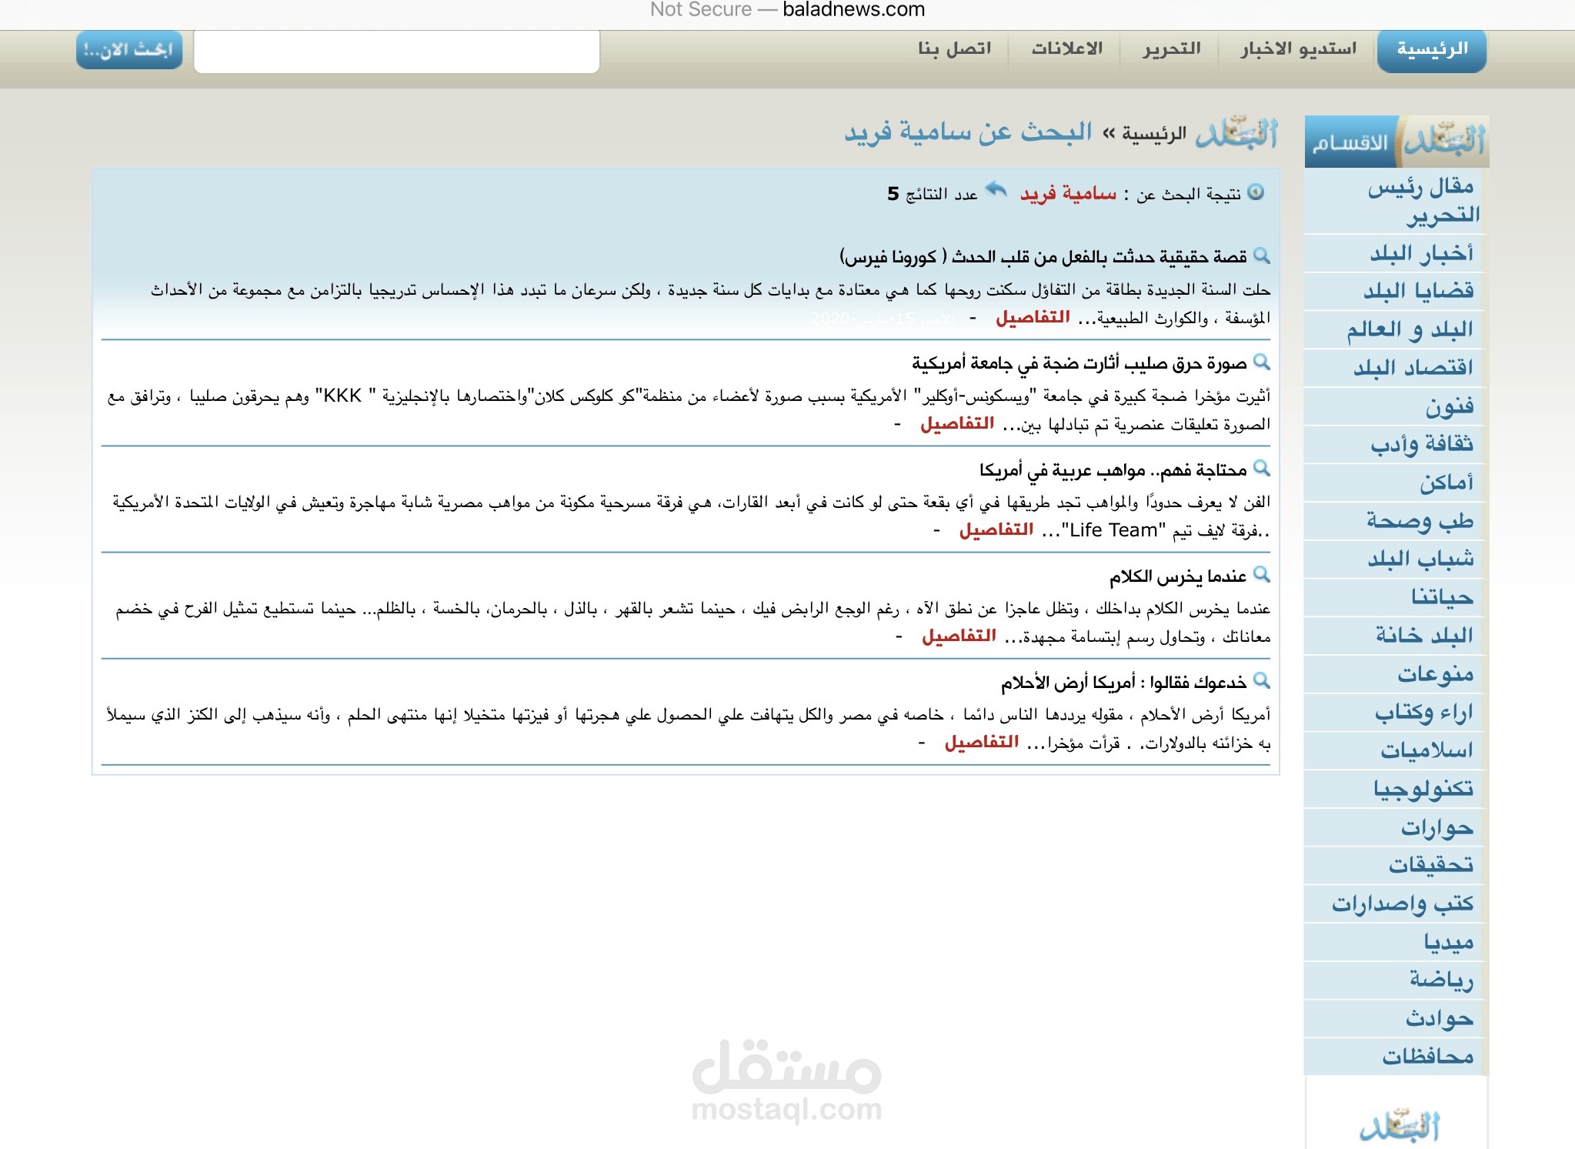Click the الرئيسية breadcrumb link
1575x1149 pixels.
pos(1153,135)
